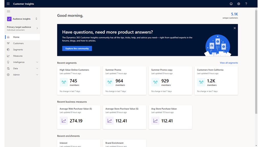Viewport: 262px width, 147px height.
Task: Click the help question mark icon
Action: click(246, 4)
